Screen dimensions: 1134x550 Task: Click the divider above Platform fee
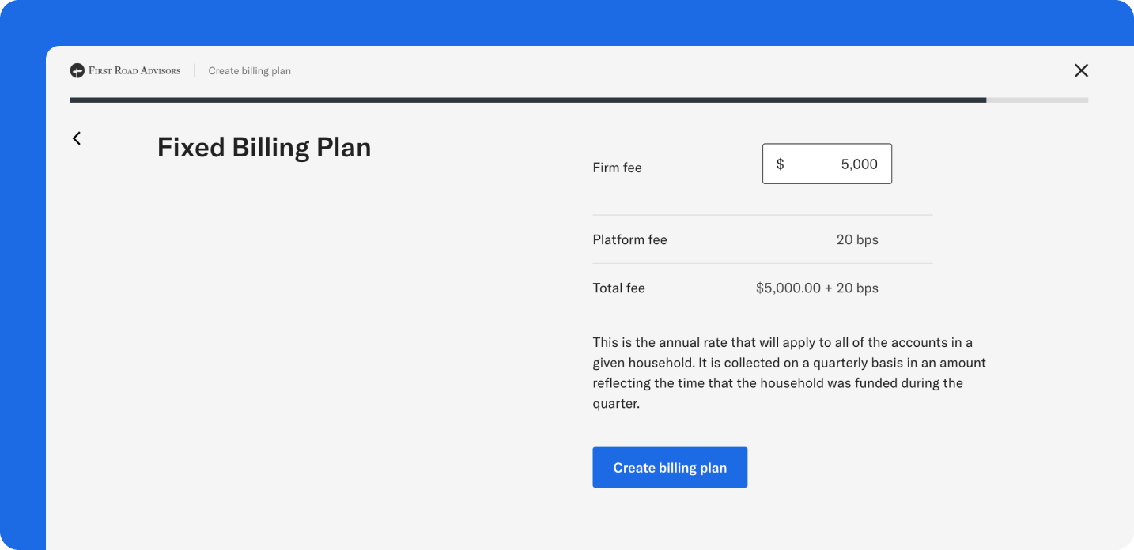point(762,215)
